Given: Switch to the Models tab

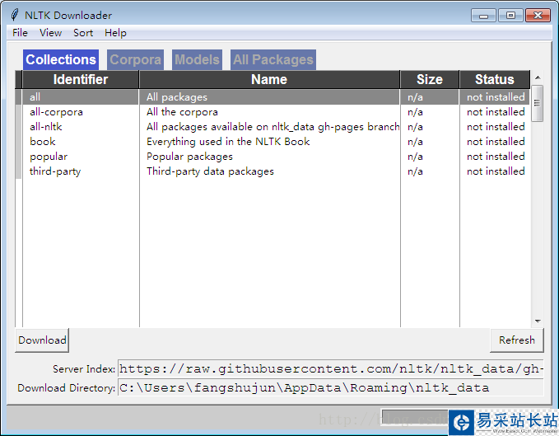Looking at the screenshot, I should (197, 59).
